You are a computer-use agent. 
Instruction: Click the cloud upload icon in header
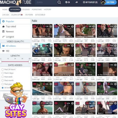[77, 2]
